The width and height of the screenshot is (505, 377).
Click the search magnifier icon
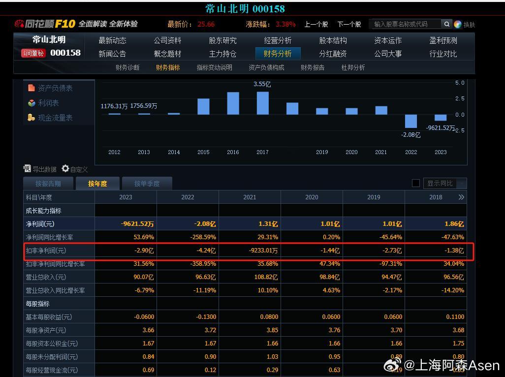pyautogui.click(x=447, y=24)
